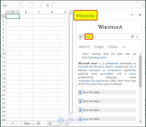Click the Wikipedia back arrow button
The width and height of the screenshot is (146, 127).
81,37
